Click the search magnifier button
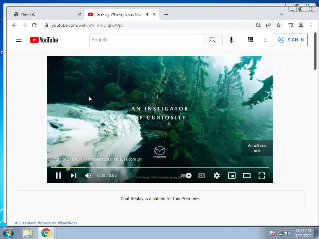The width and height of the screenshot is (319, 239). click(x=212, y=40)
